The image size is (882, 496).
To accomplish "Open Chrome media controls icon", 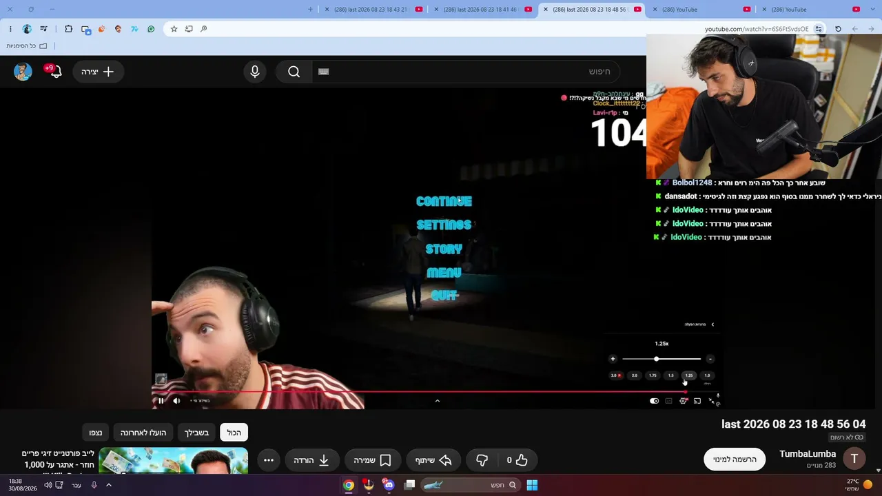I will click(44, 29).
